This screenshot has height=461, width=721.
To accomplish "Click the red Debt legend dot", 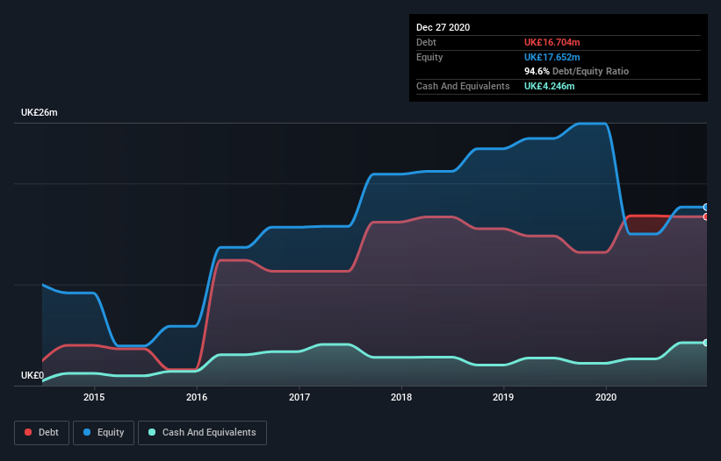I will click(28, 432).
